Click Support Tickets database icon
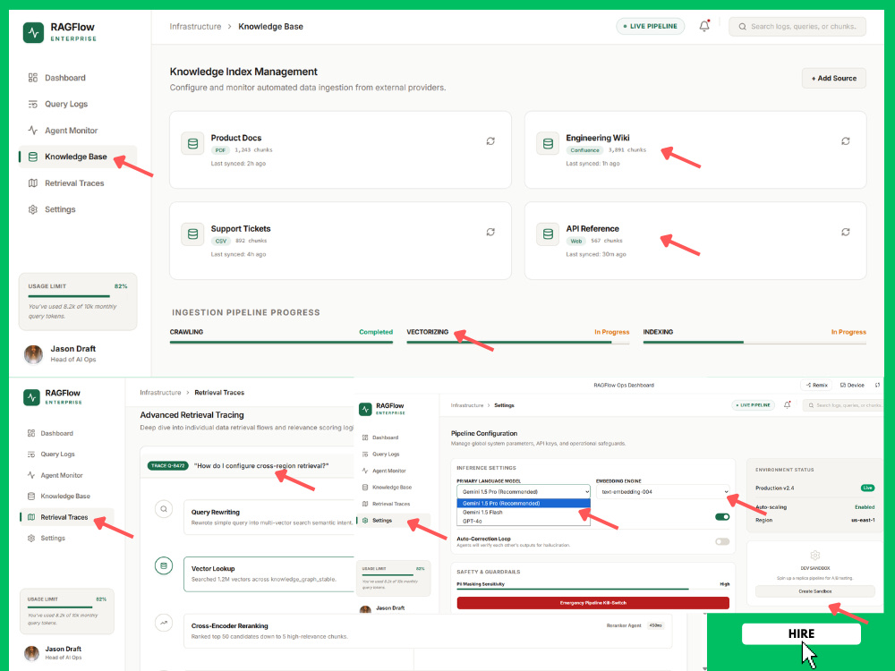 coord(193,234)
